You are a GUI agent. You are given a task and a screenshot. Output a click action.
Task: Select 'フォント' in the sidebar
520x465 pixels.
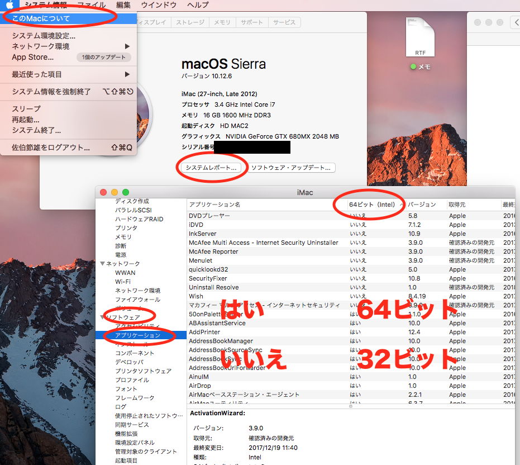(126, 389)
